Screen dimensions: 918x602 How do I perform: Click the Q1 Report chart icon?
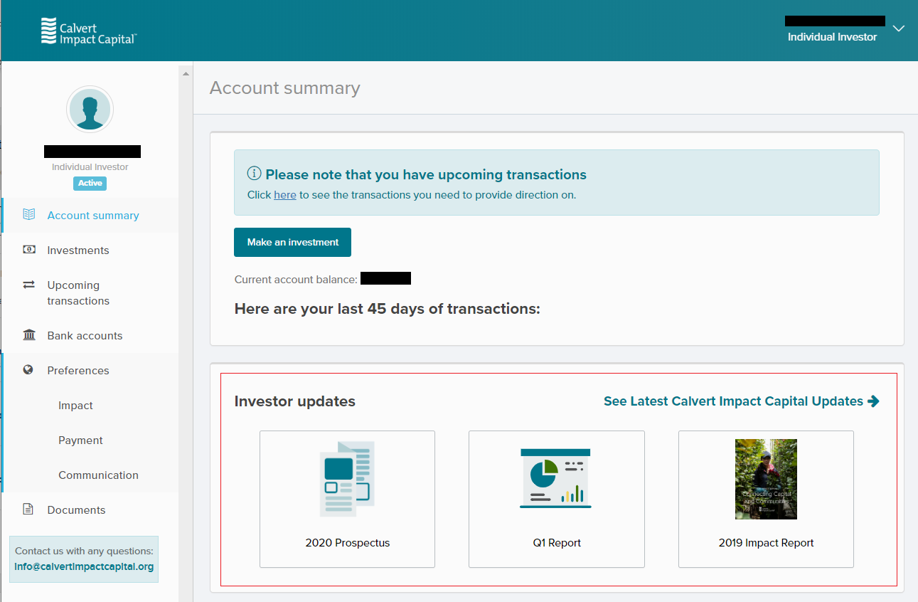(x=556, y=477)
